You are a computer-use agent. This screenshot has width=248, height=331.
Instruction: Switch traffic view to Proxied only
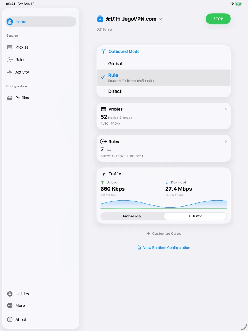(132, 216)
